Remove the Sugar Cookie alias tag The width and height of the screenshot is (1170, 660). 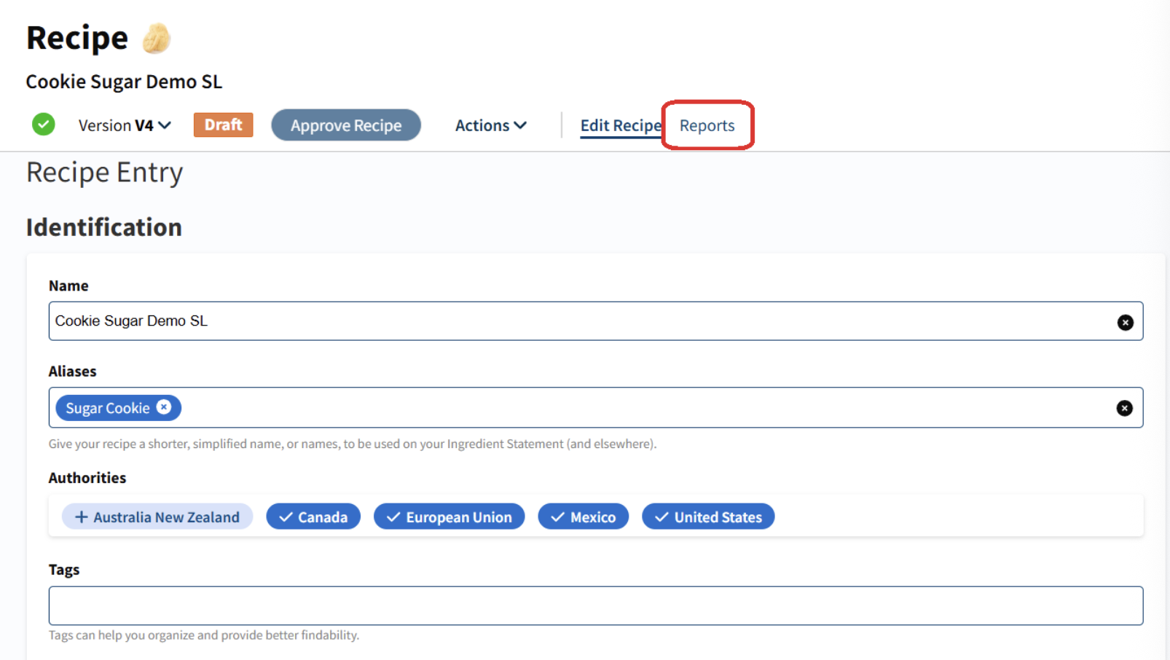click(x=164, y=407)
